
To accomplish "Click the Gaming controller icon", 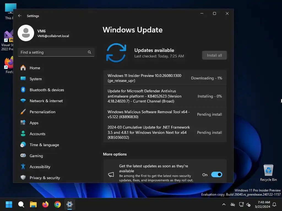I will coord(23,156).
